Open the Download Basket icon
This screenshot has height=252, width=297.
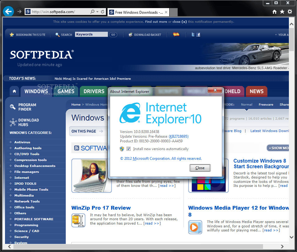[131, 35]
